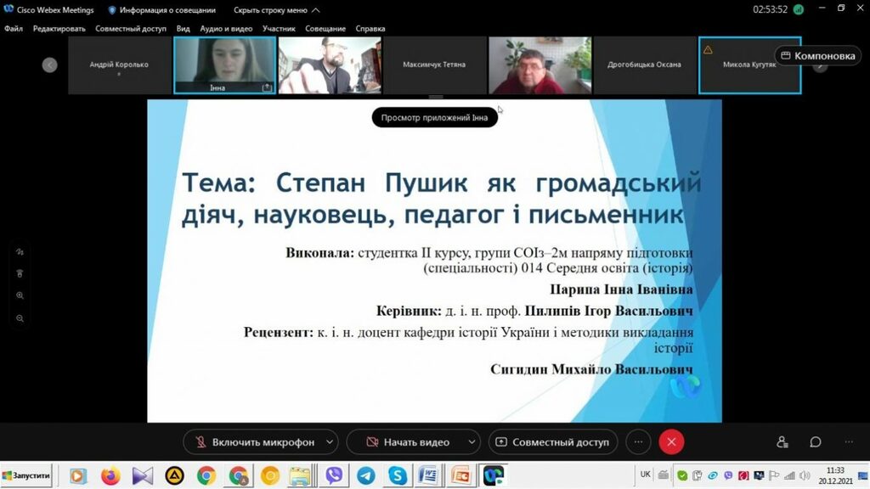
Task: Open the Компоновка layout button
Action: (817, 56)
